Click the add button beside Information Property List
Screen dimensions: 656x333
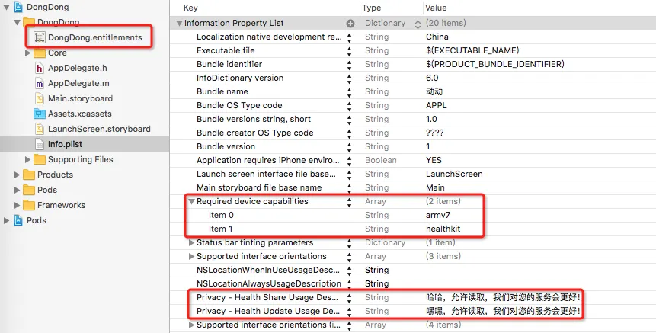(x=350, y=23)
